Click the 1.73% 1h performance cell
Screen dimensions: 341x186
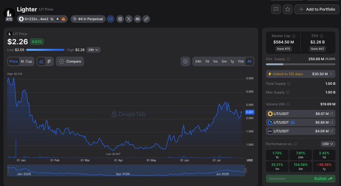pos(277,155)
